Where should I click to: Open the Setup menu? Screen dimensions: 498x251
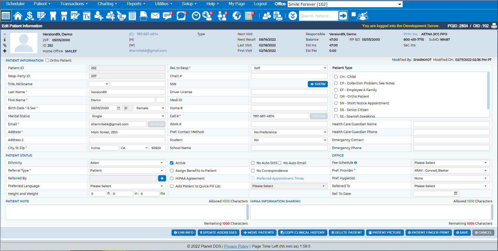click(189, 4)
